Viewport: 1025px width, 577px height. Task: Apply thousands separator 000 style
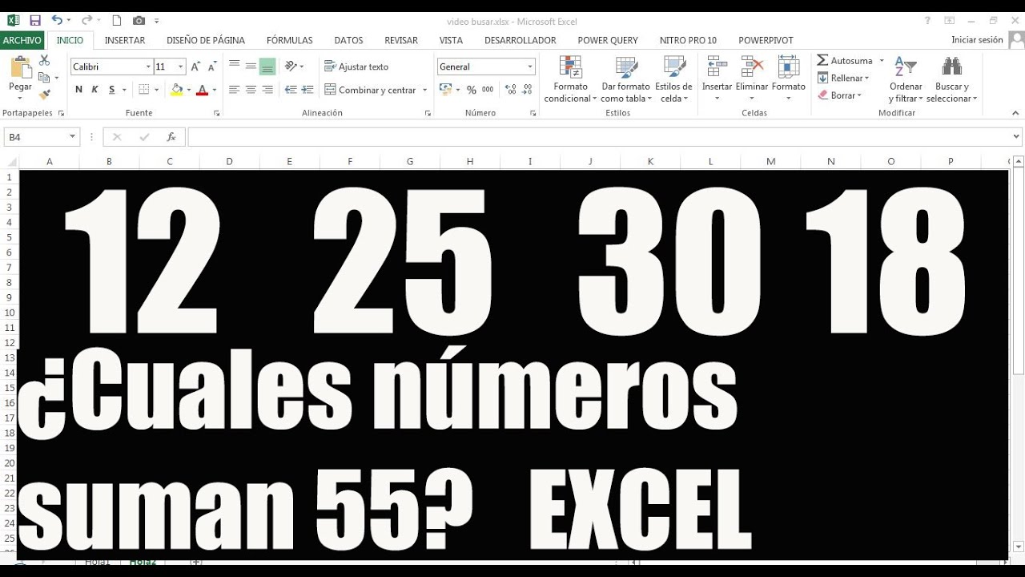tap(488, 90)
